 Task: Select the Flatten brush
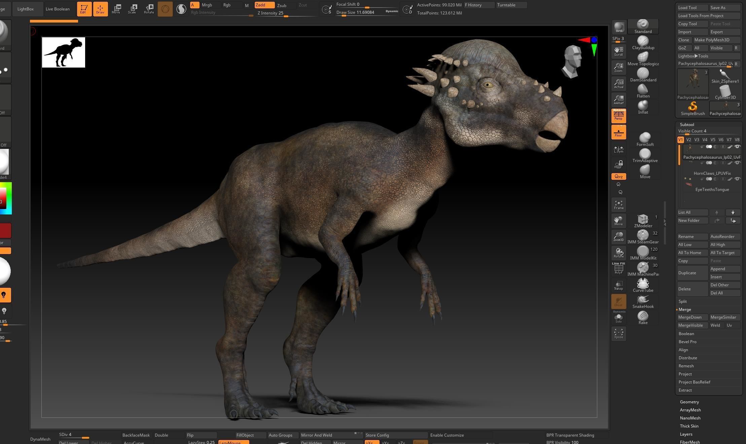643,91
